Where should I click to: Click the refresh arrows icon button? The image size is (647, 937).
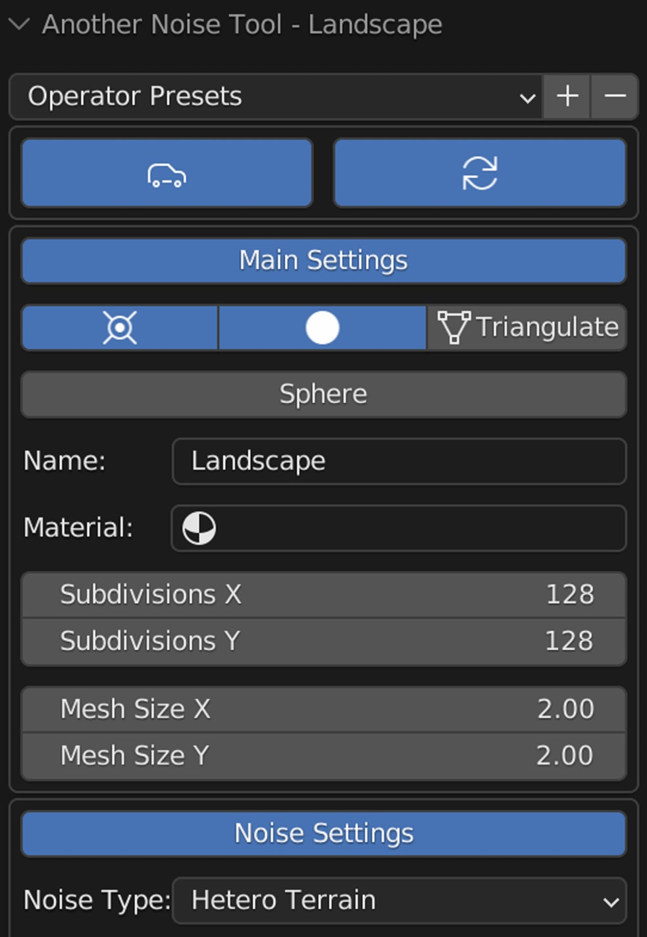click(x=480, y=173)
